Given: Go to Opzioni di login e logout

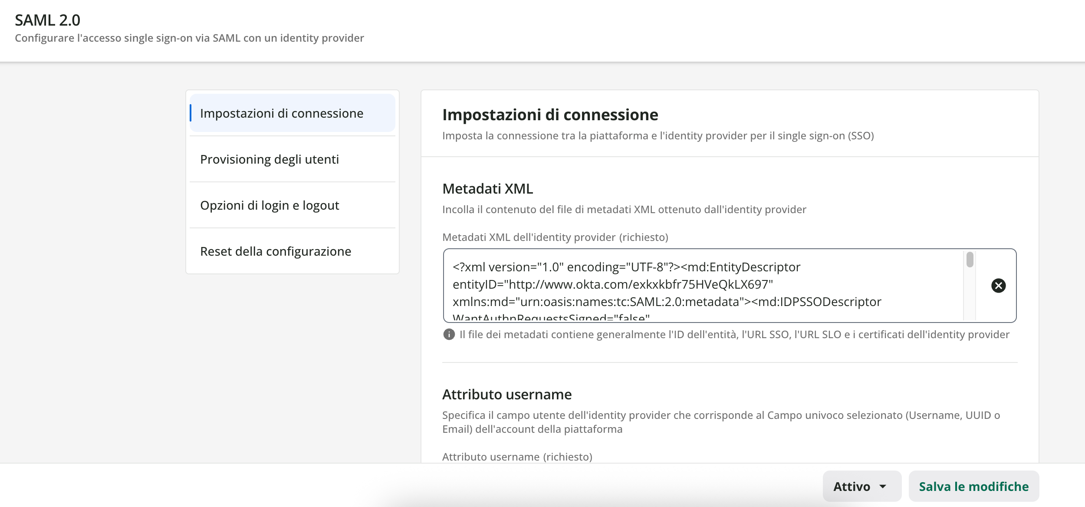Looking at the screenshot, I should [269, 205].
